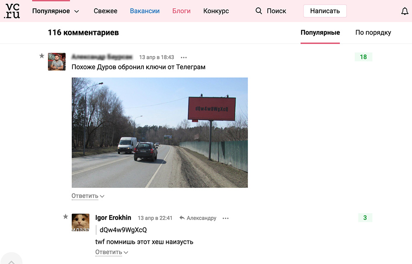Screen dimensions: 412x264
Task: Open Свежее in the navigation
Action: click(105, 11)
